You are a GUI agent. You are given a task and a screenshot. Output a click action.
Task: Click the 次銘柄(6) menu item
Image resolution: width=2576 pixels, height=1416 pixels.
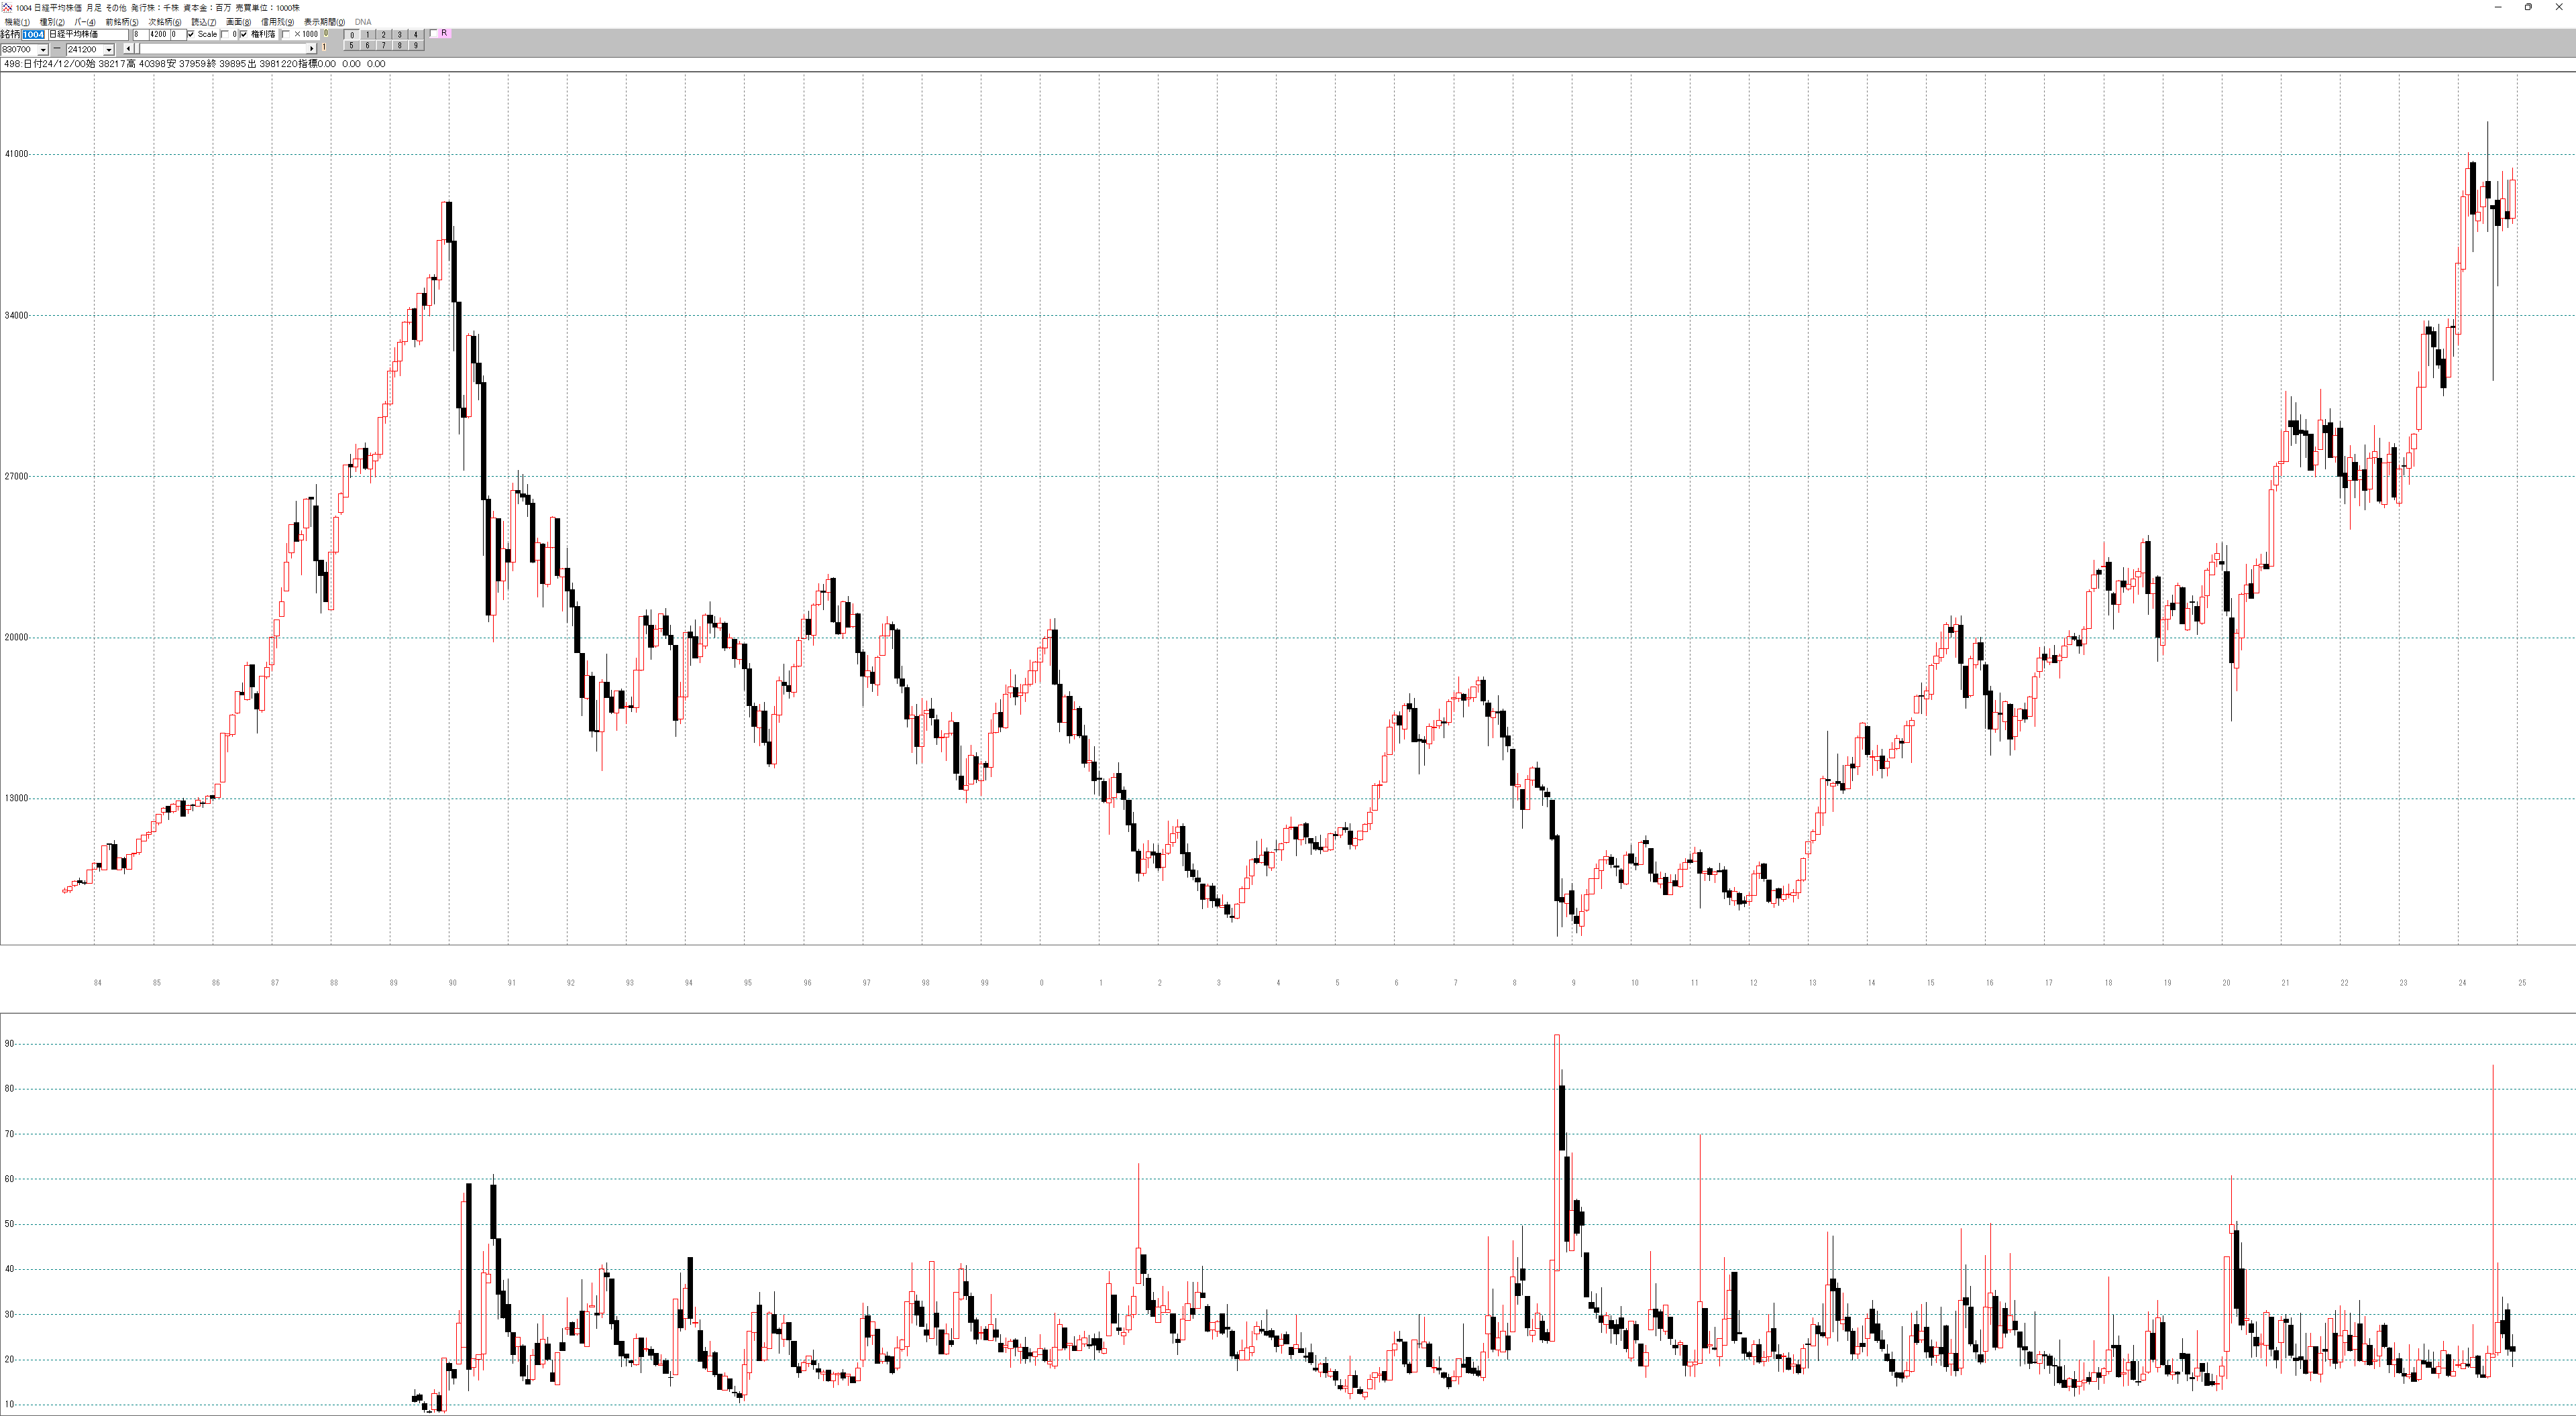point(165,22)
